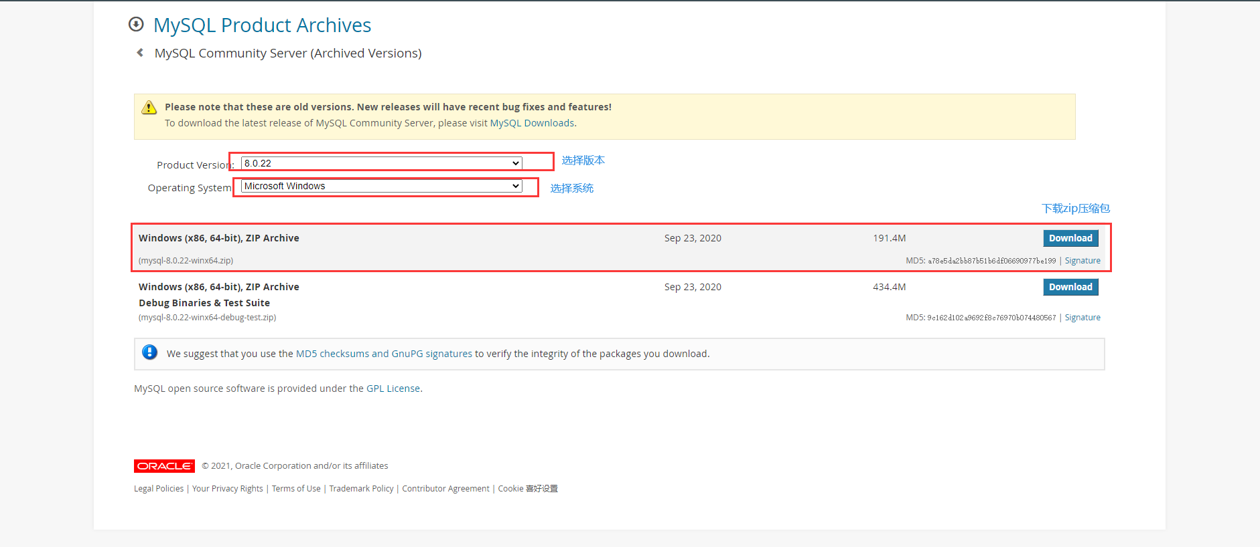Open the Operating System dropdown showing Microsoft Windows
Image resolution: width=1260 pixels, height=547 pixels.
[x=381, y=186]
